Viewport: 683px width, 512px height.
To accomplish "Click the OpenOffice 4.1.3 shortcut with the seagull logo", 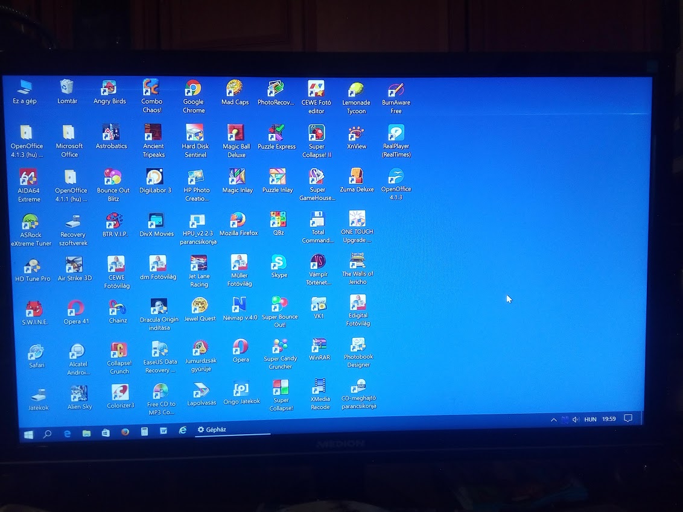I will [396, 184].
